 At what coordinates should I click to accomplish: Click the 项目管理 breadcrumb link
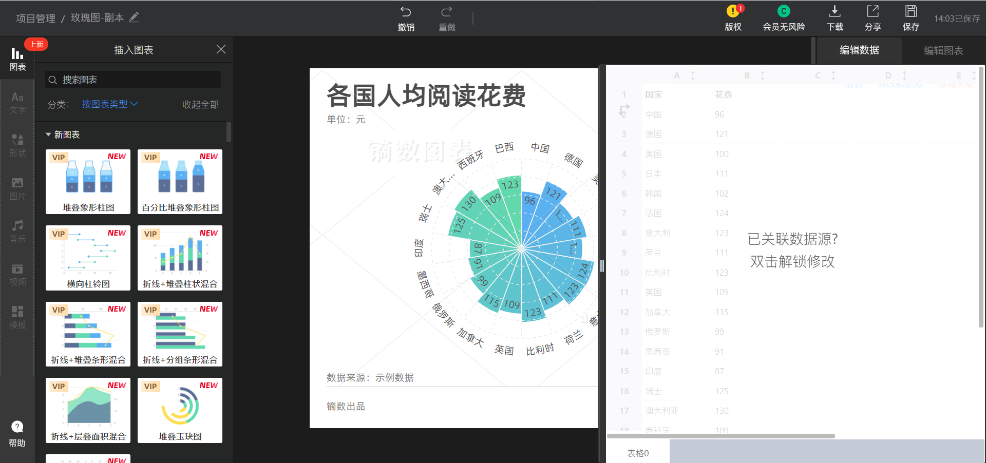35,18
